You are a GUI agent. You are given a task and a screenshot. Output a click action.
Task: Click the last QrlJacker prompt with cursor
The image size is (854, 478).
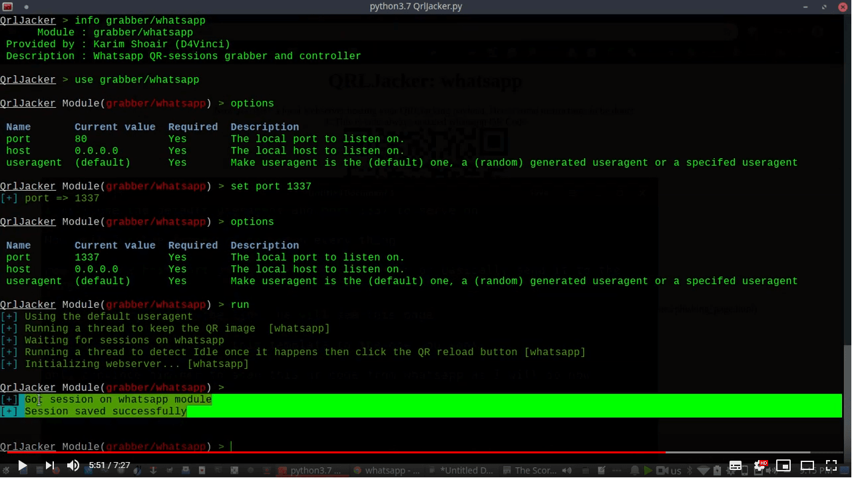[x=116, y=447]
